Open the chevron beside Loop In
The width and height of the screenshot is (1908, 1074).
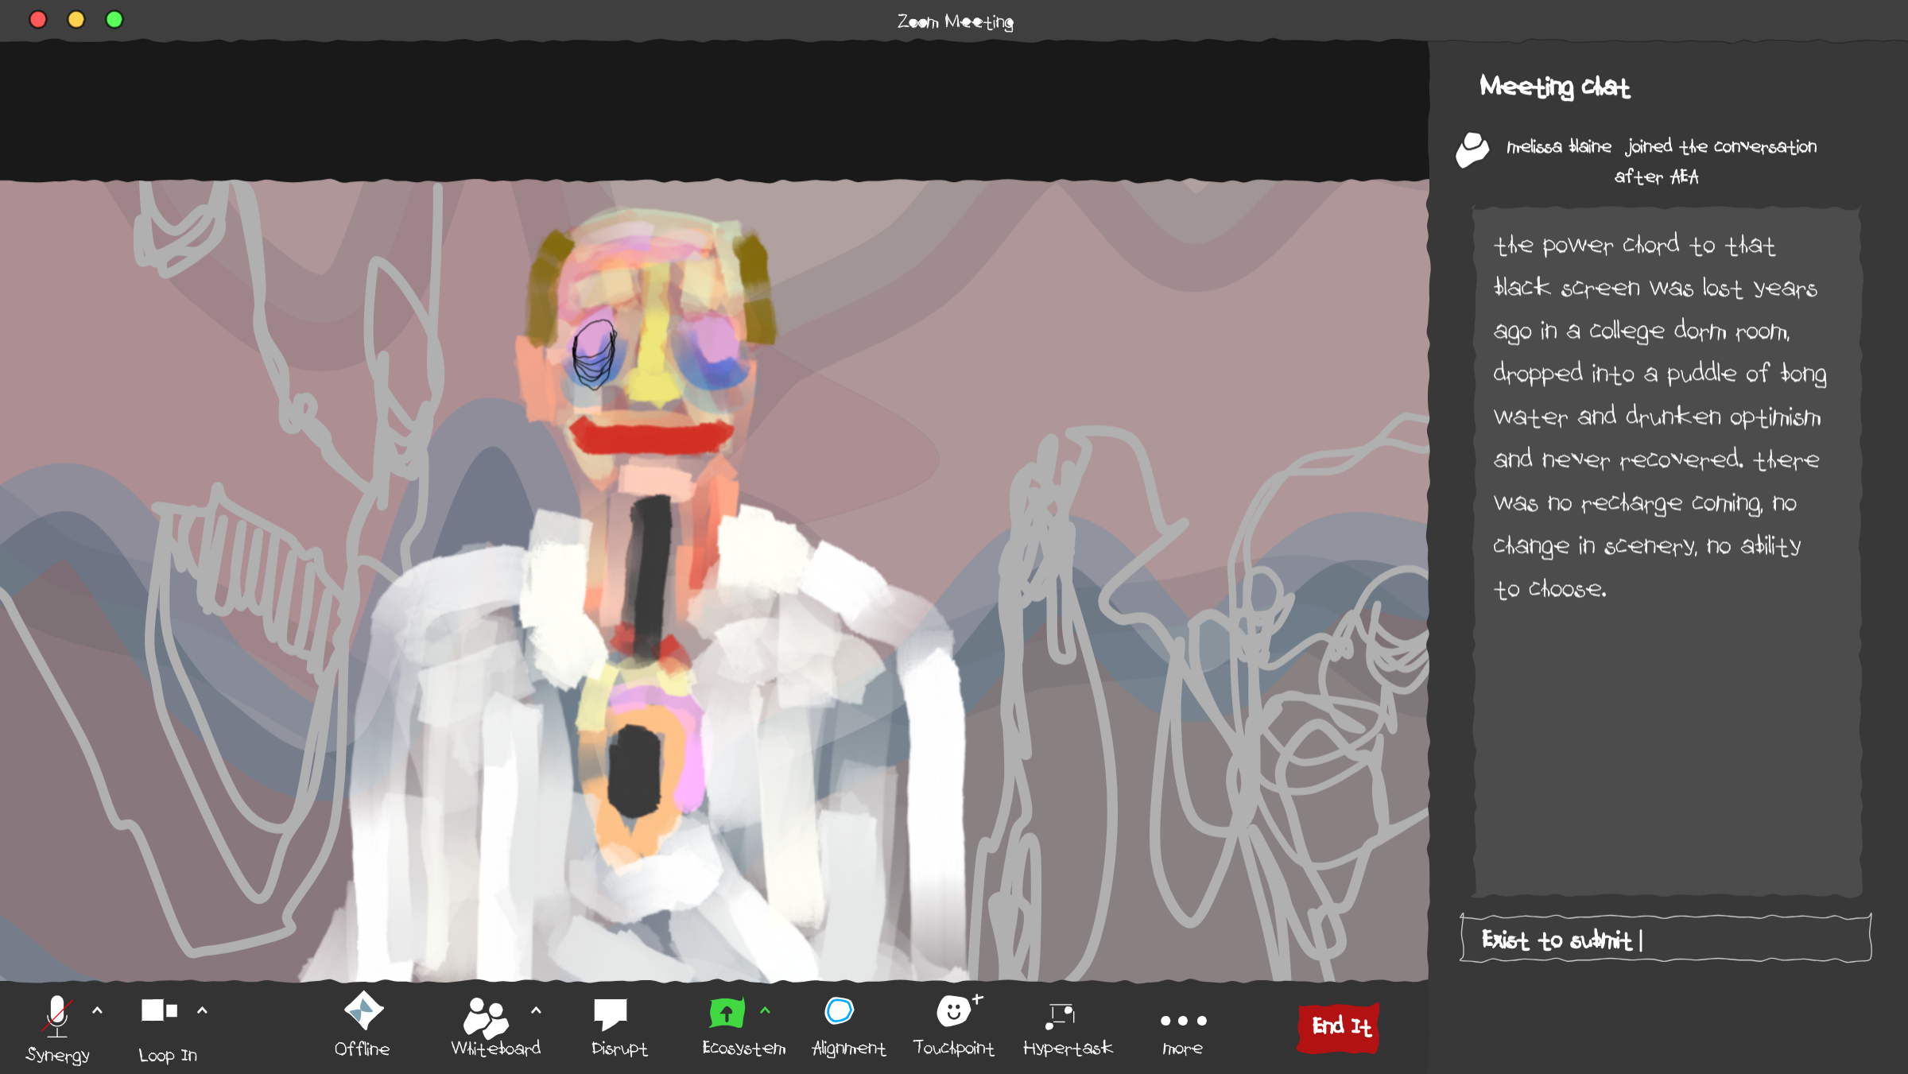(202, 1010)
